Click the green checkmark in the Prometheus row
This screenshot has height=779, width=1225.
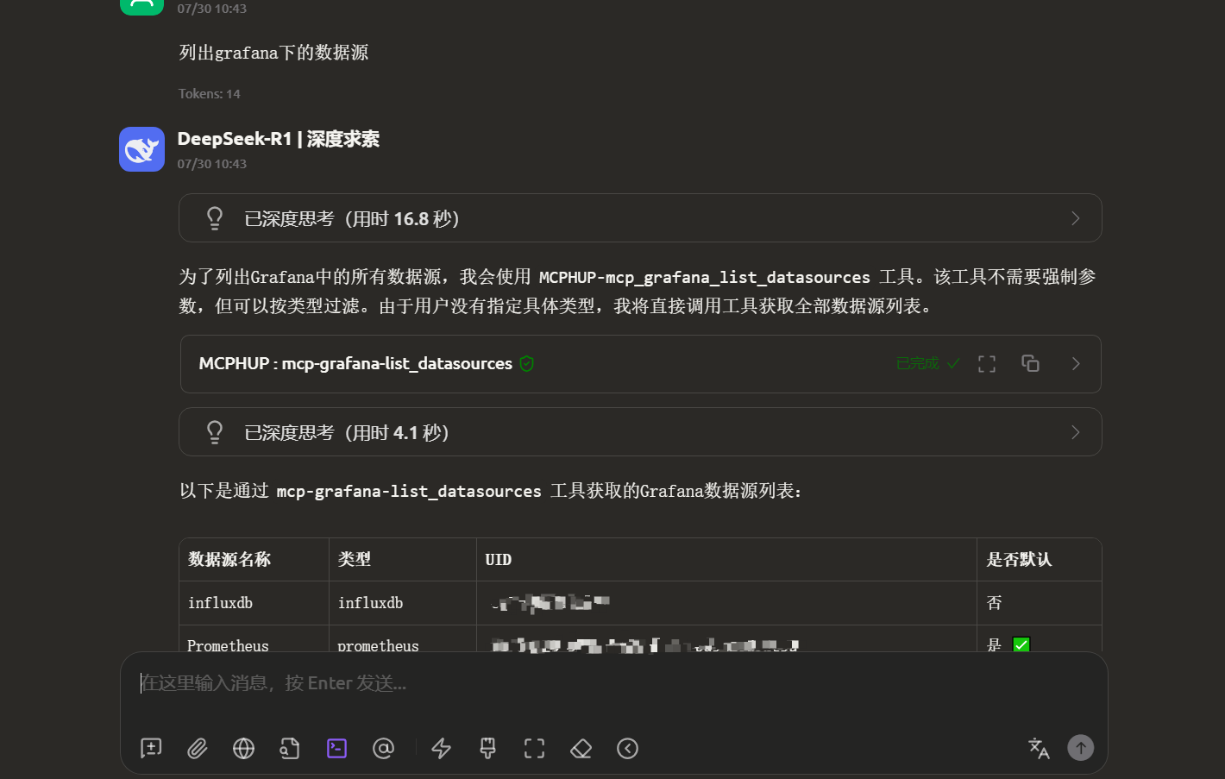click(x=1021, y=644)
